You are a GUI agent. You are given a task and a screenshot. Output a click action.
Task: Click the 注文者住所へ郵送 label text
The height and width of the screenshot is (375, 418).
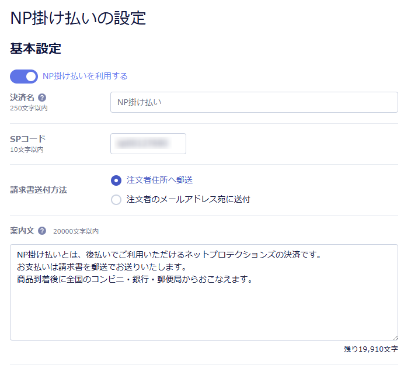coord(159,180)
